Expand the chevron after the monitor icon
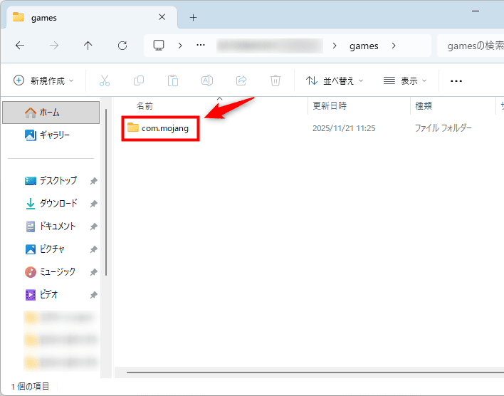The width and height of the screenshot is (504, 396). pos(180,46)
